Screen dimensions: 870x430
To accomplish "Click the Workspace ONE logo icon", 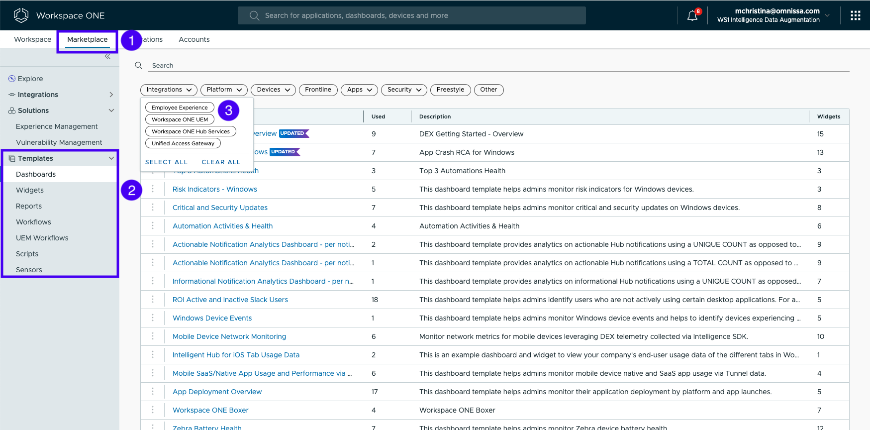I will point(21,15).
